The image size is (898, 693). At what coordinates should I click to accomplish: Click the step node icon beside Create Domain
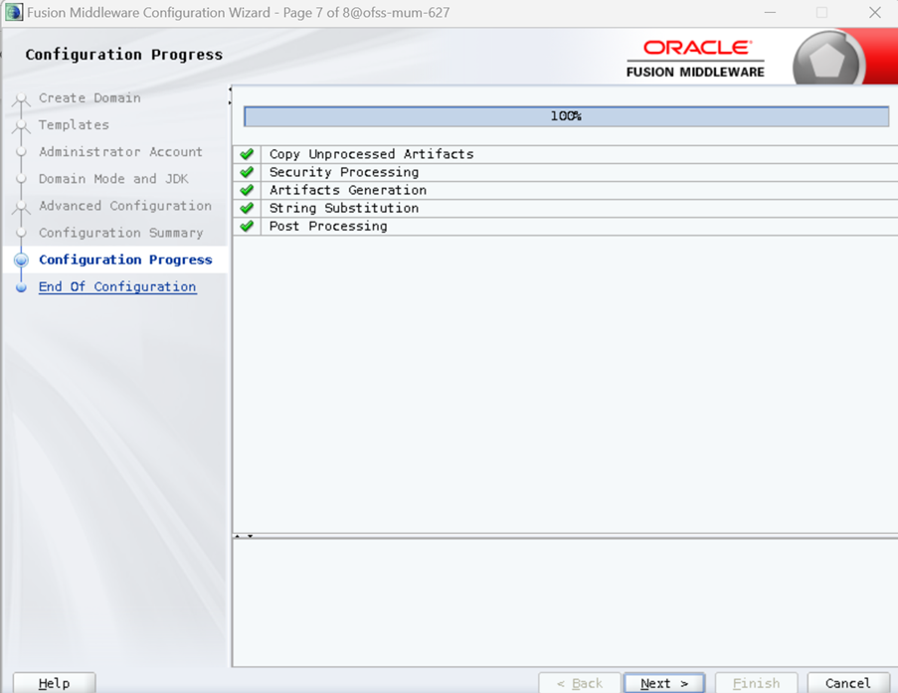pos(21,99)
